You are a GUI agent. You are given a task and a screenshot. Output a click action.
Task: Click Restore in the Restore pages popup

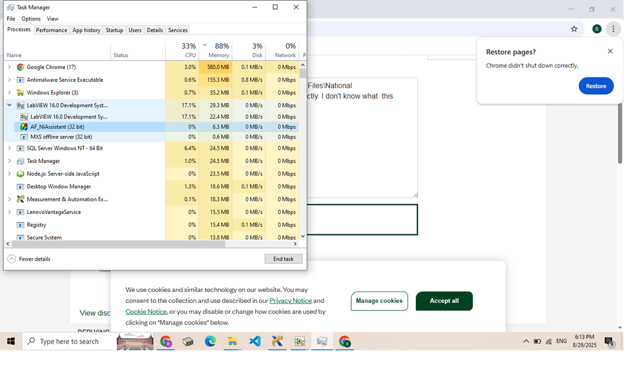(596, 86)
